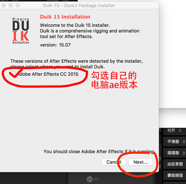Click the Duik Rigging Animation logo

pos(21,31)
